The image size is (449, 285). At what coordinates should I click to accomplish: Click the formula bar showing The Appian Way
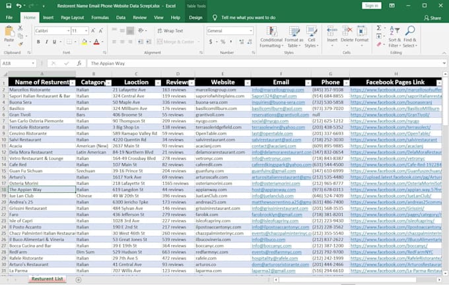coord(265,63)
